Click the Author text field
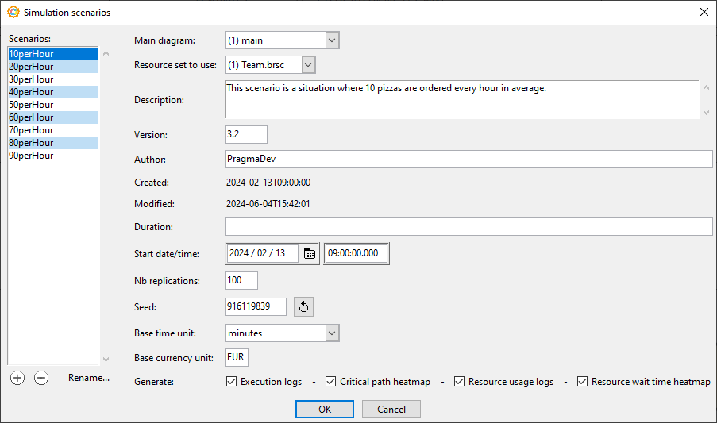This screenshot has height=423, width=717. pyautogui.click(x=468, y=160)
